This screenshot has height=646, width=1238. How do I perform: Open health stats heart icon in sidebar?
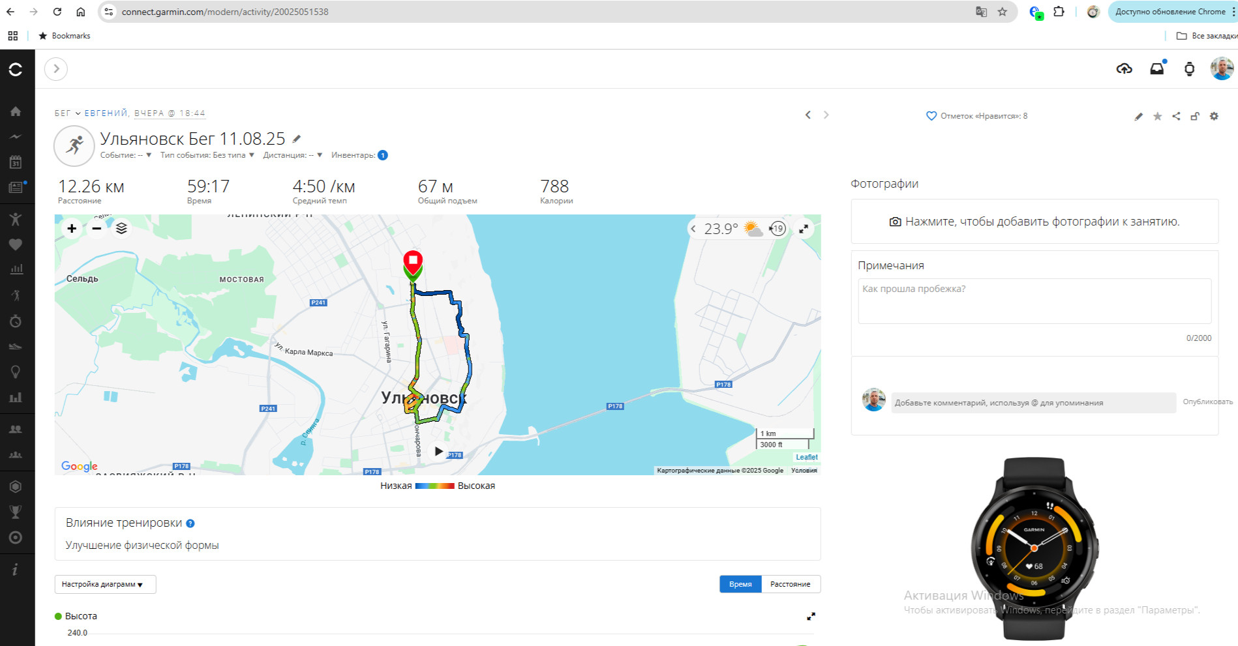coord(16,244)
